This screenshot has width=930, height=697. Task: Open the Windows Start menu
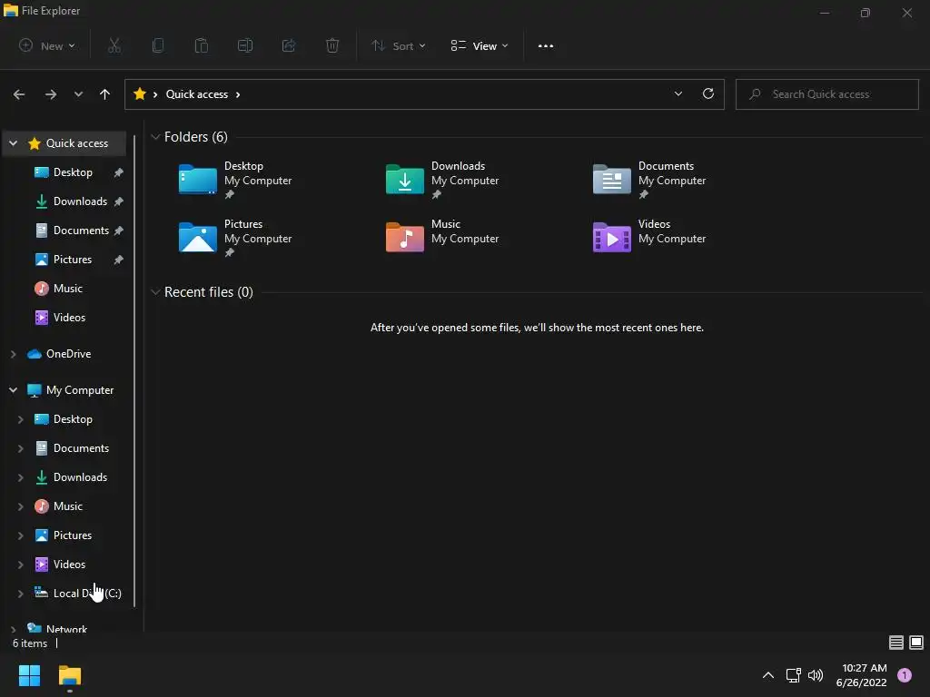point(29,675)
